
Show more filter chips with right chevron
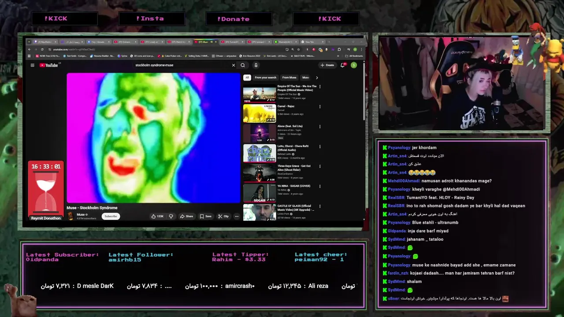point(316,77)
